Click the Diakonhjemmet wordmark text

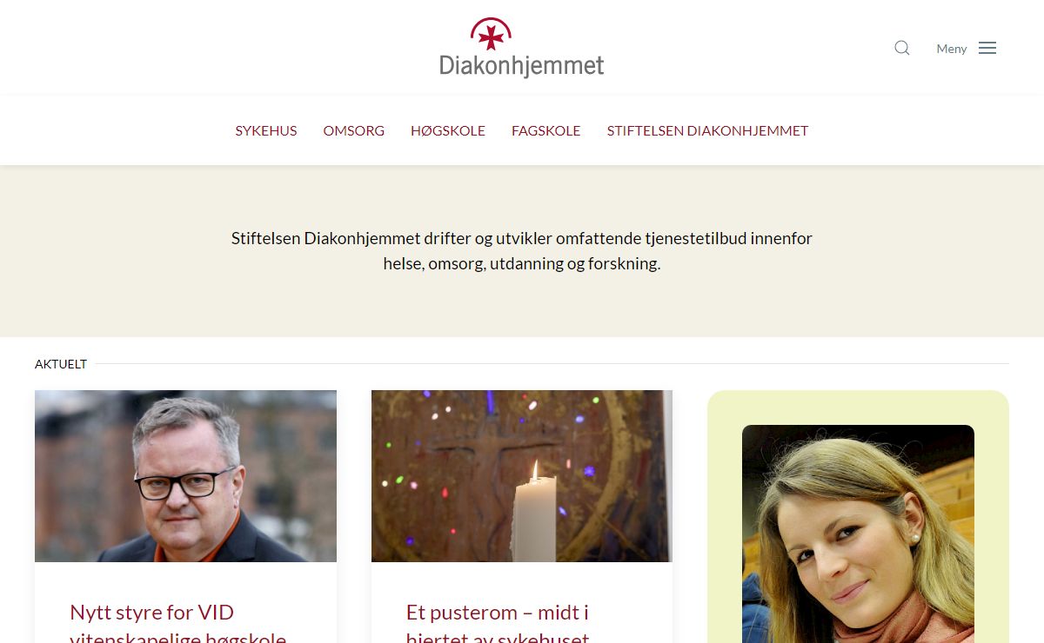(x=522, y=66)
